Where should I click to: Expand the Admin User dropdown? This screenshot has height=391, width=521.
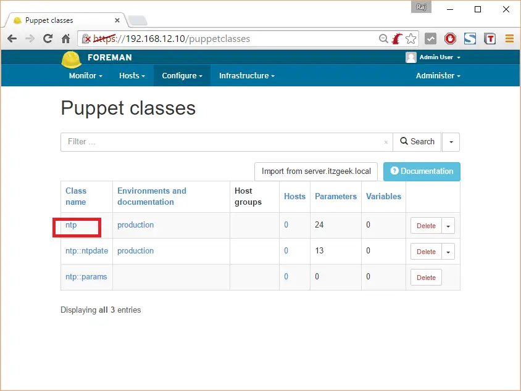point(440,57)
